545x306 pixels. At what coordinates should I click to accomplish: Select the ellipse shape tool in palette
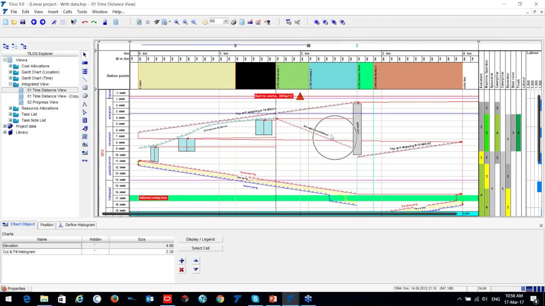point(84,96)
